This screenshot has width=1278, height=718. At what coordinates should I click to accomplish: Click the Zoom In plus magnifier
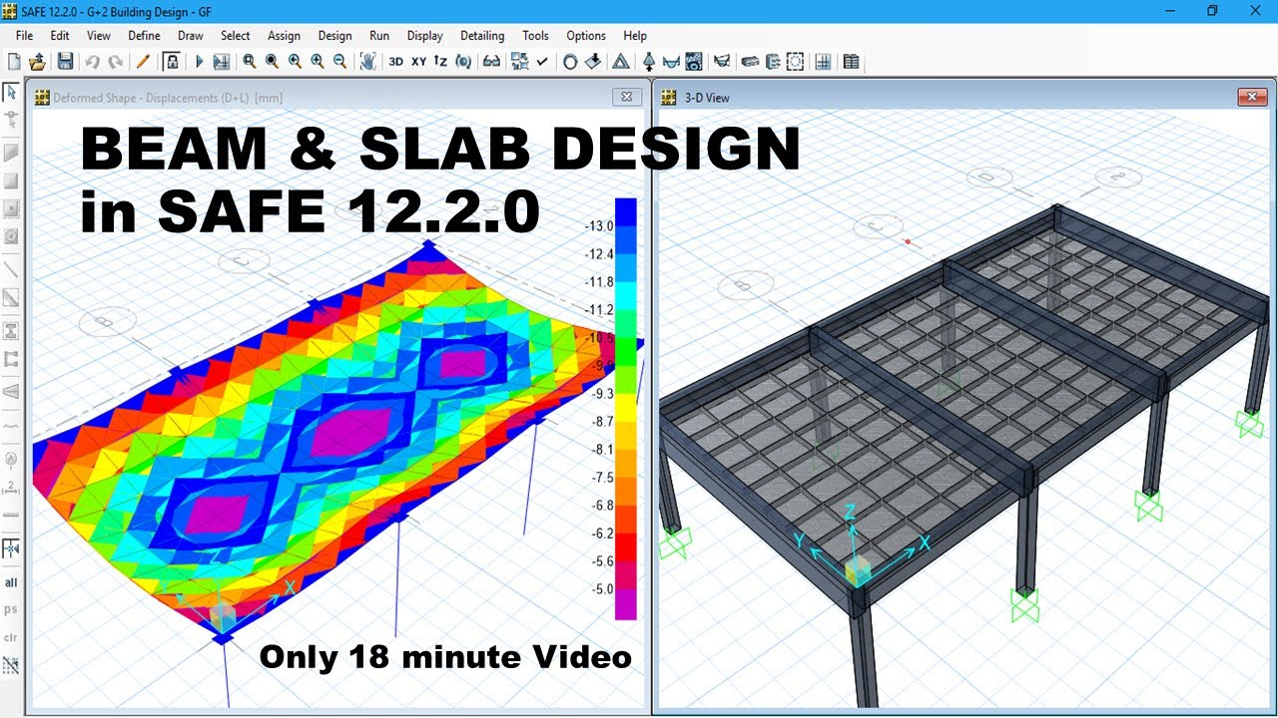[x=318, y=62]
